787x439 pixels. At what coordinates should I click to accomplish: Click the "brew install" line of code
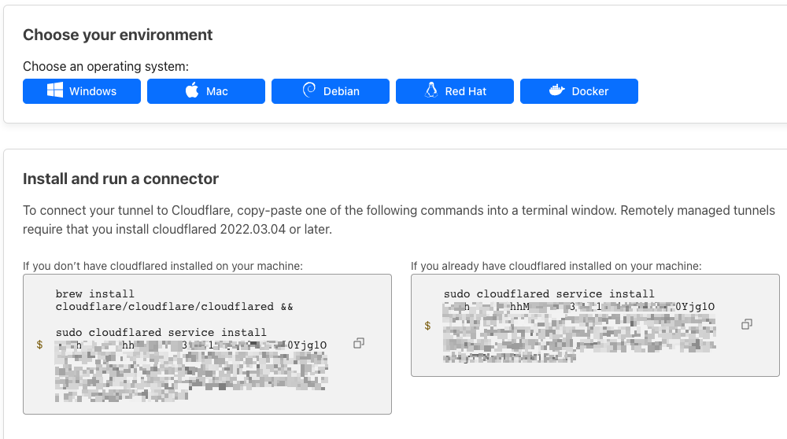click(x=95, y=294)
